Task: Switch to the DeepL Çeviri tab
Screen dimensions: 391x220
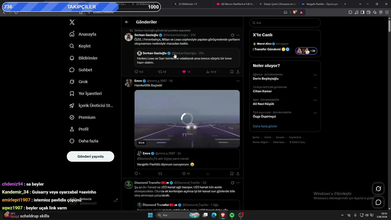Action: click(x=277, y=4)
